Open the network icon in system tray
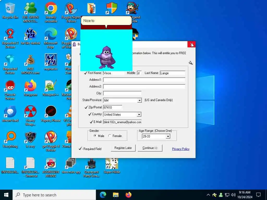Image resolution: width=267 pixels, height=200 pixels. [227, 195]
